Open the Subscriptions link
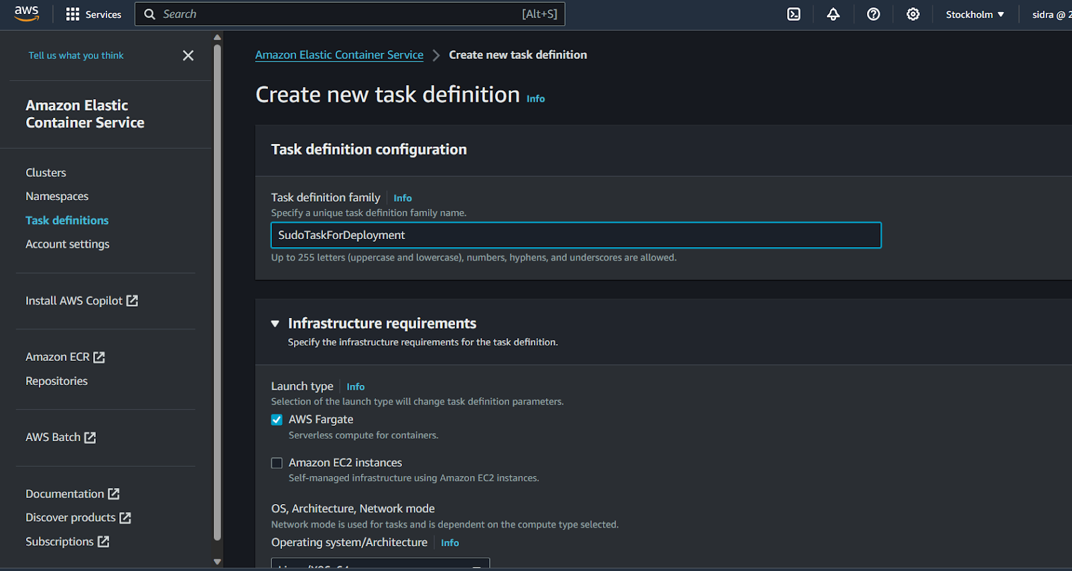1072x571 pixels. coord(60,542)
